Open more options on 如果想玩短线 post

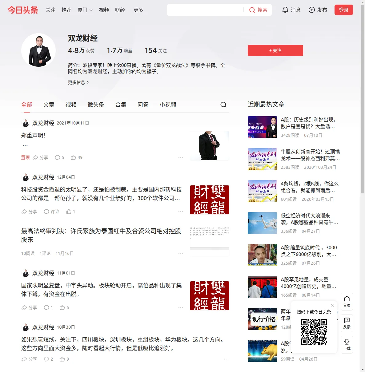pos(226,359)
